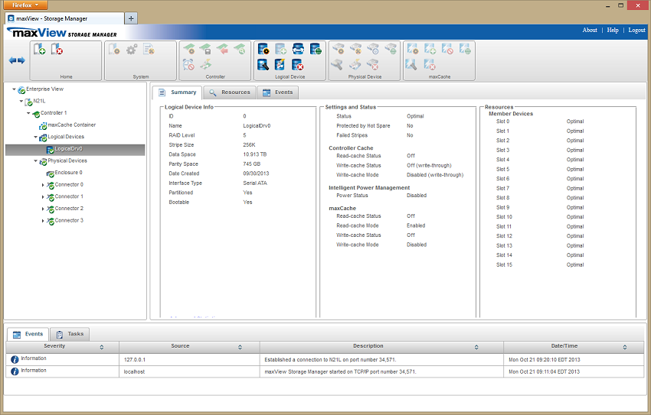Screen dimensions: 651x415
Task: Click the Remove system icon with red X in Home group
Action: coord(57,49)
